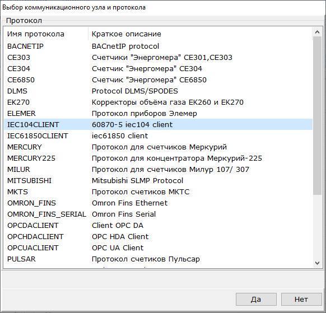Click the scroll-up arrow of the protocol list
The height and width of the screenshot is (313, 326).
pyautogui.click(x=317, y=32)
